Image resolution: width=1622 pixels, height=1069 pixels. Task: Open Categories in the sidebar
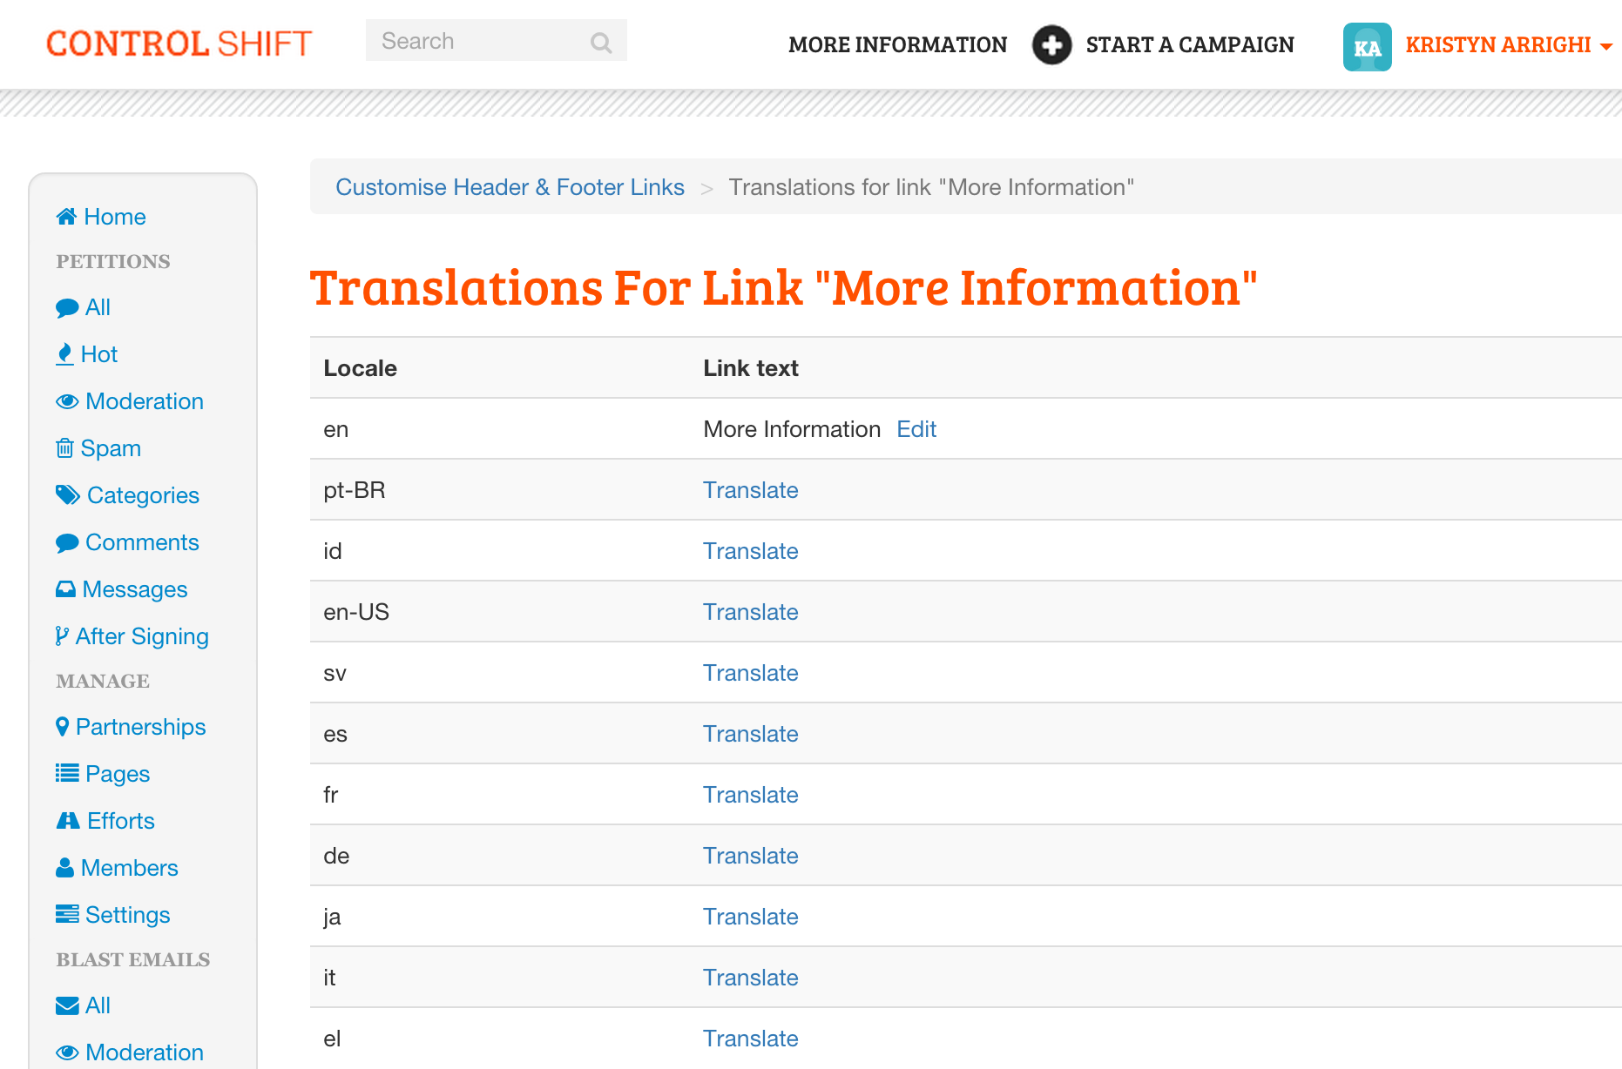pyautogui.click(x=143, y=495)
